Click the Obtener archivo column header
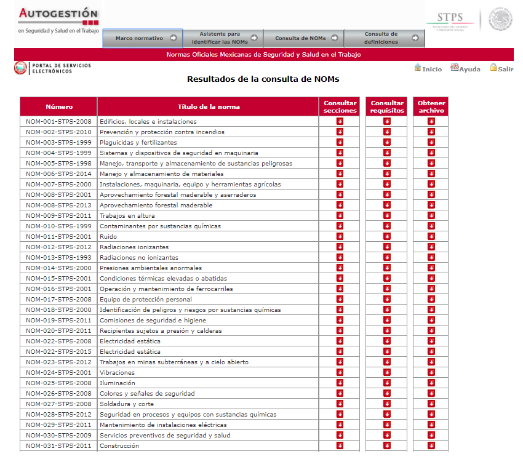 click(x=431, y=106)
